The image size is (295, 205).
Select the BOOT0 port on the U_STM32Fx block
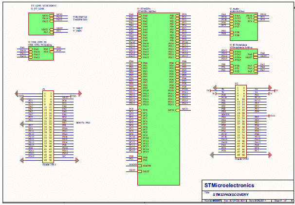140,166
